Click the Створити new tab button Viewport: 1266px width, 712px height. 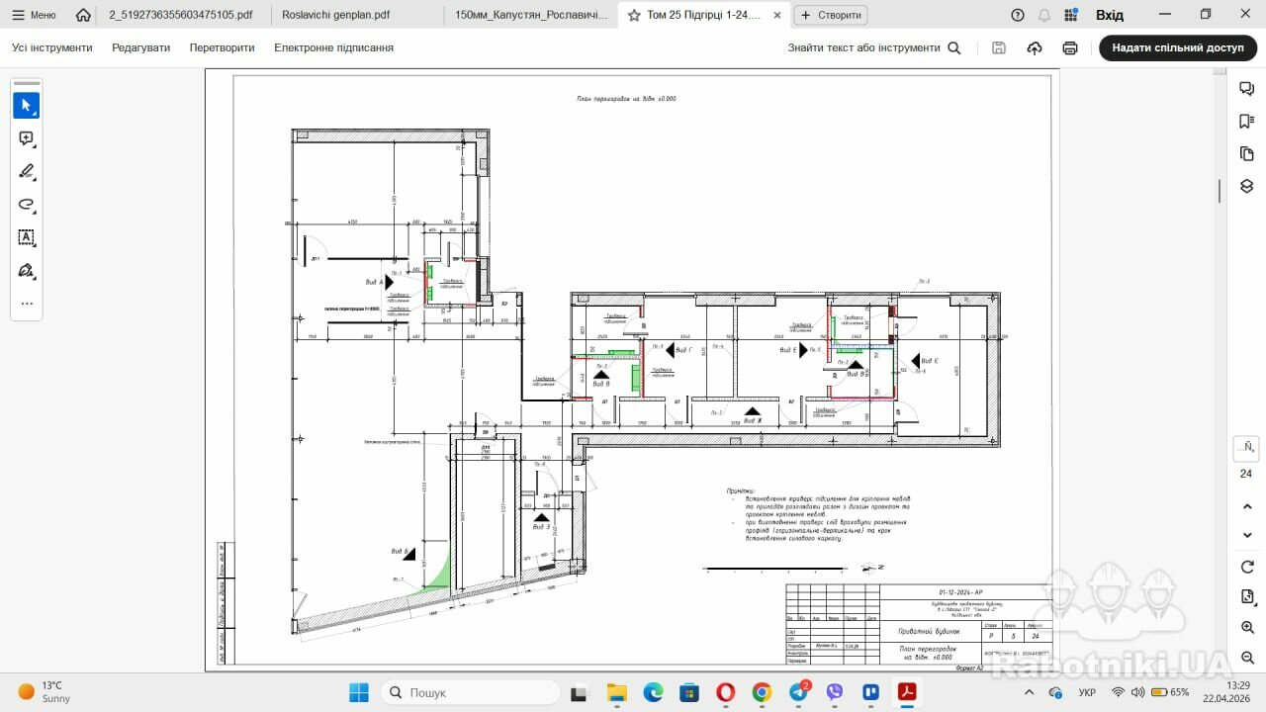(831, 15)
